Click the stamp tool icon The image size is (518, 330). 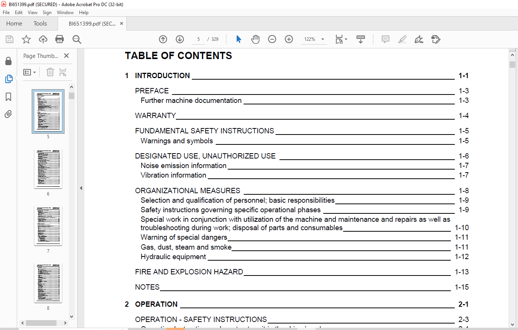pyautogui.click(x=436, y=39)
